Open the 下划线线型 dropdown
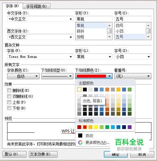Image resolution: width=157 pixels, height=161 pixels. (x=57, y=76)
